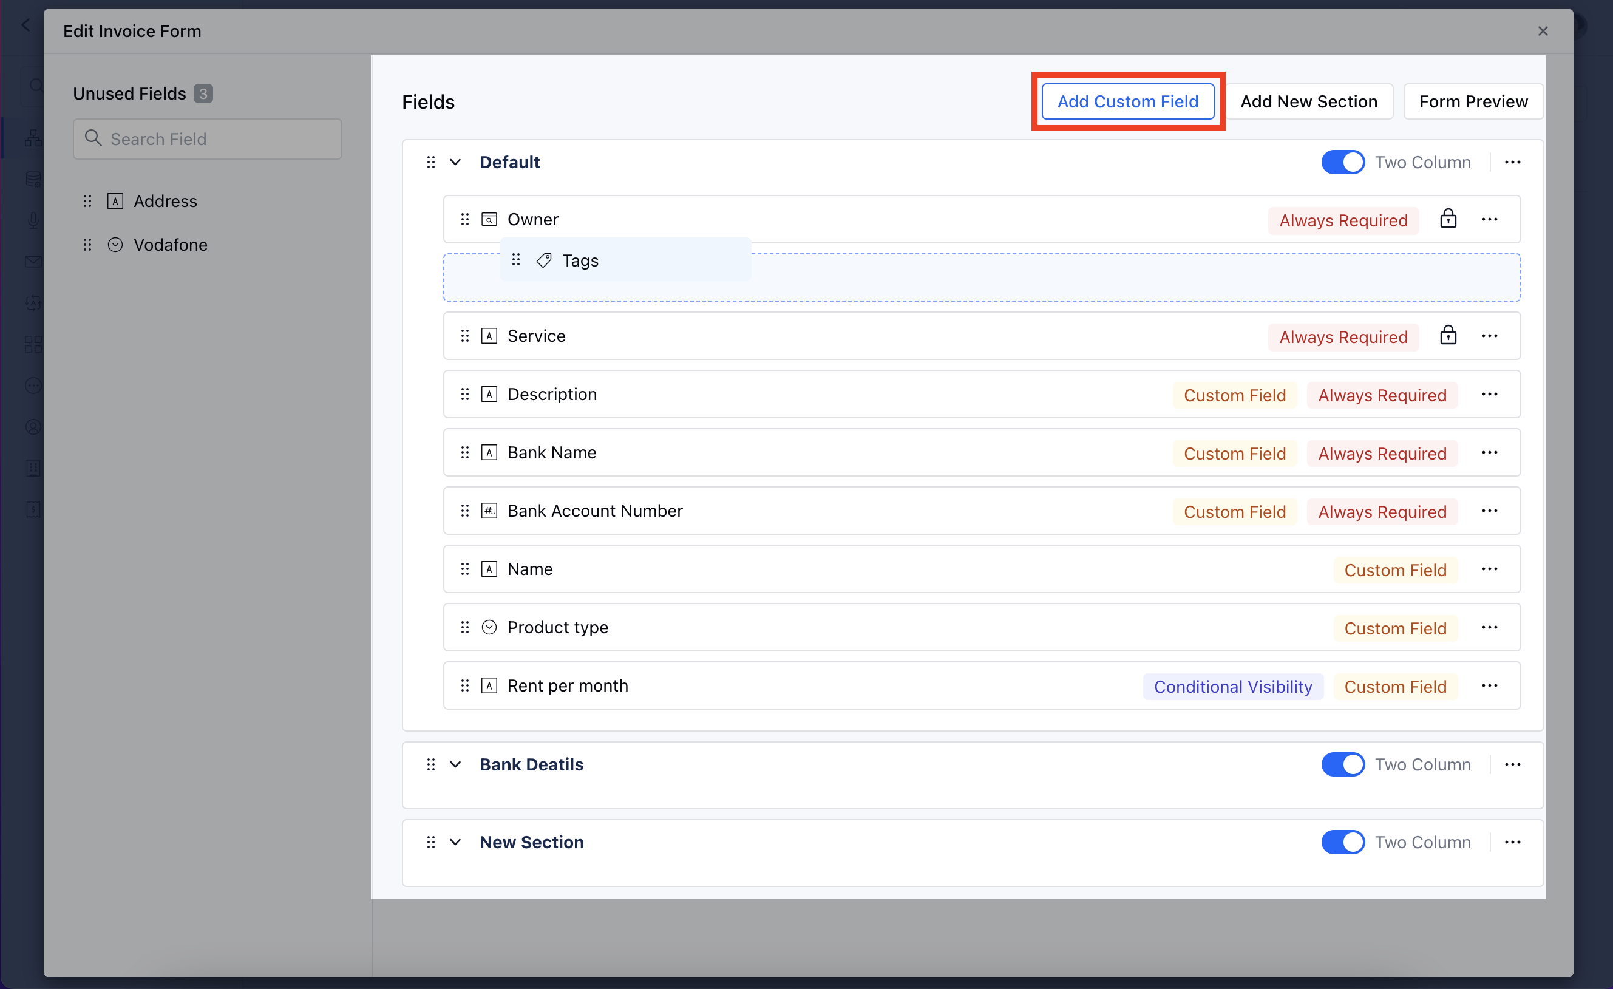The image size is (1613, 989).
Task: Click the lookup icon beside Owner
Action: coord(489,219)
